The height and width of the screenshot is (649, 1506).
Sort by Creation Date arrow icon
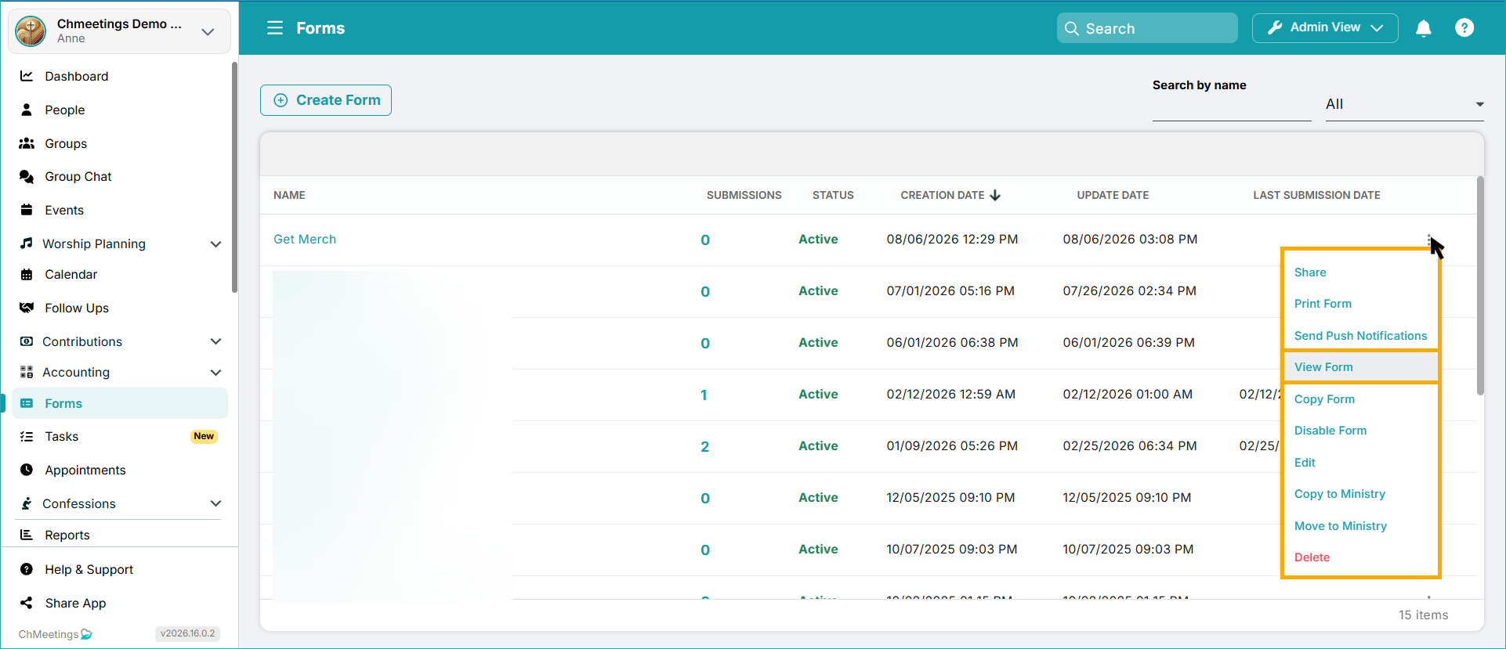[995, 195]
